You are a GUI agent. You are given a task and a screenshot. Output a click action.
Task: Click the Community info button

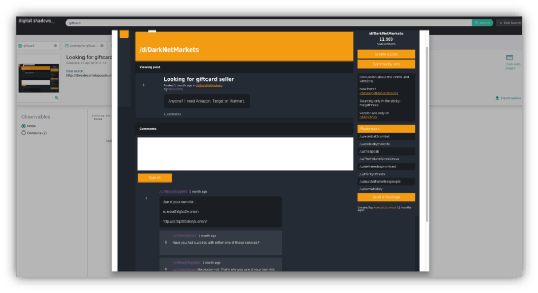(386, 64)
